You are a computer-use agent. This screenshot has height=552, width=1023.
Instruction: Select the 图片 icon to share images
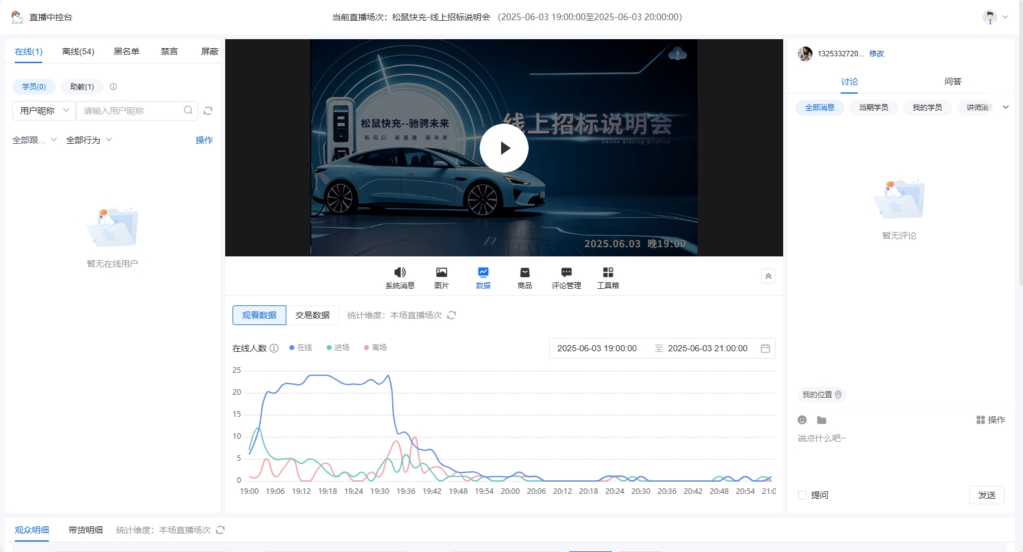click(441, 277)
